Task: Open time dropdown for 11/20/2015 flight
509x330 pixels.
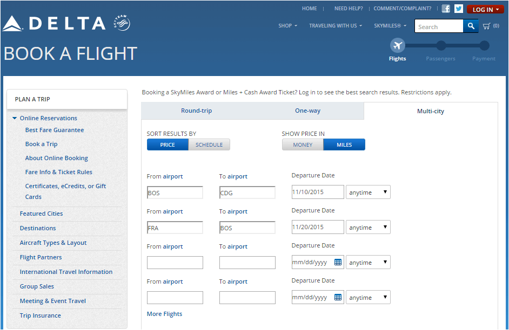Action: click(x=368, y=227)
